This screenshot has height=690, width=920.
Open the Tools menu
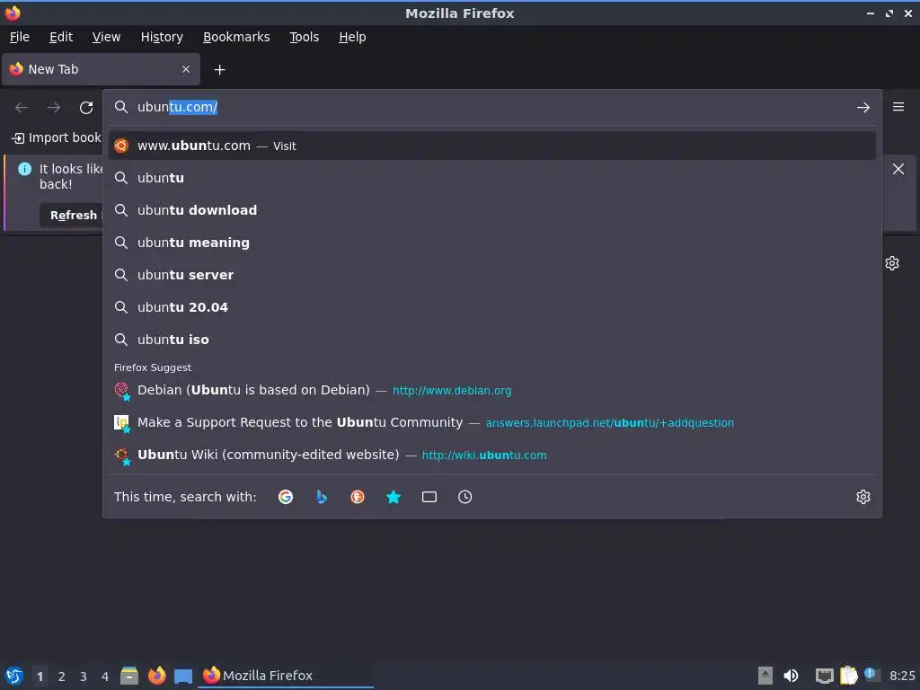point(304,37)
